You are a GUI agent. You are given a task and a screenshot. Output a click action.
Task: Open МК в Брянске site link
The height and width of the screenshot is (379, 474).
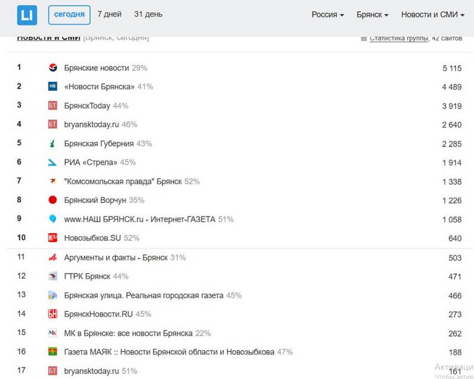pyautogui.click(x=128, y=333)
